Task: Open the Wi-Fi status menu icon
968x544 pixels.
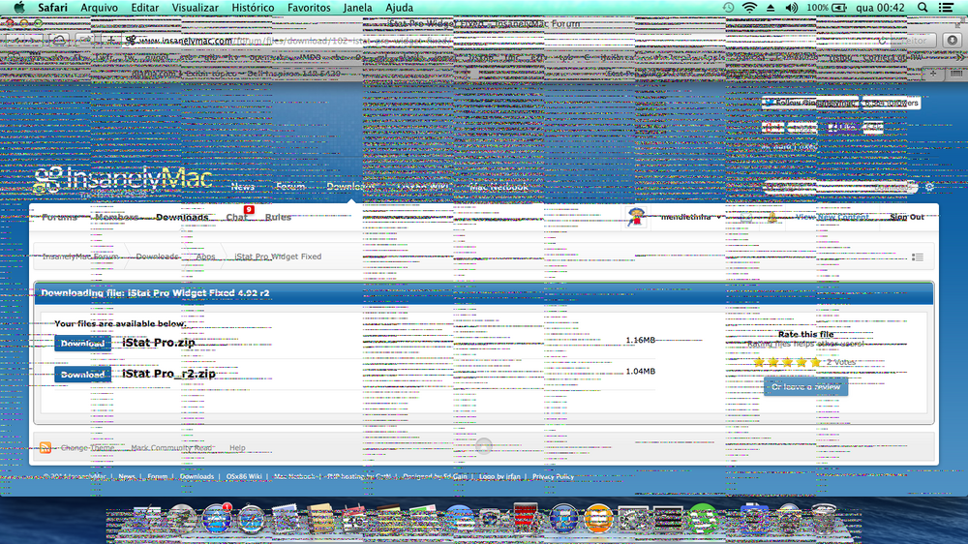Action: [749, 8]
